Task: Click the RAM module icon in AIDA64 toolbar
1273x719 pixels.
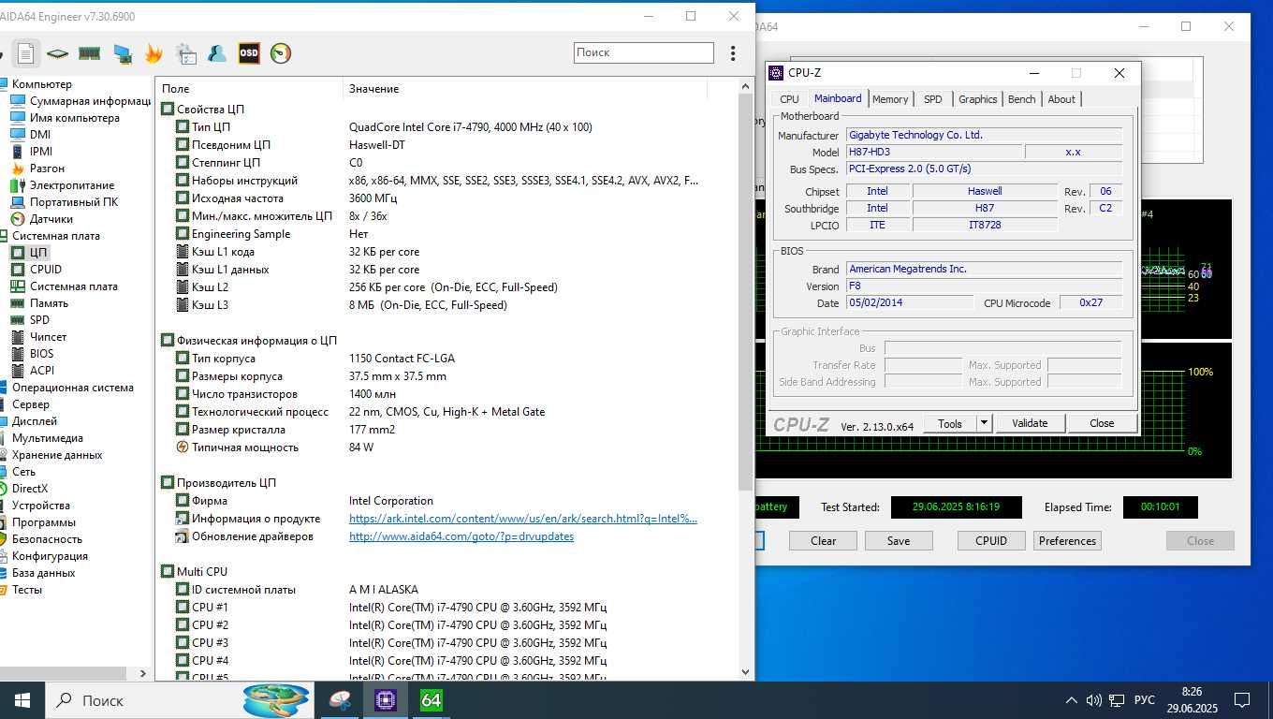Action: (89, 53)
